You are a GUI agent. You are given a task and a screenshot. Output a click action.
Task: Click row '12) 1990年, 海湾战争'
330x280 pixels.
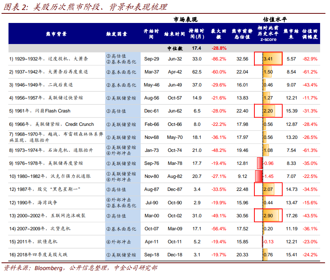click(x=33, y=203)
